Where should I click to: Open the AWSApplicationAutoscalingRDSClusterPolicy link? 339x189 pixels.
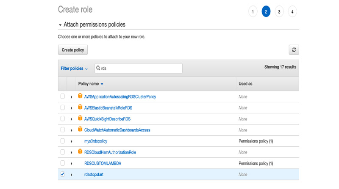(120, 97)
